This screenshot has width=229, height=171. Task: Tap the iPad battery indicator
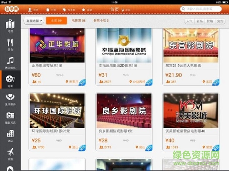[225, 2]
